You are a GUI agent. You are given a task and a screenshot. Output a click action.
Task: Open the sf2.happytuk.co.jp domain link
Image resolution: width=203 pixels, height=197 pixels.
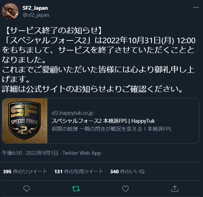(x=72, y=113)
